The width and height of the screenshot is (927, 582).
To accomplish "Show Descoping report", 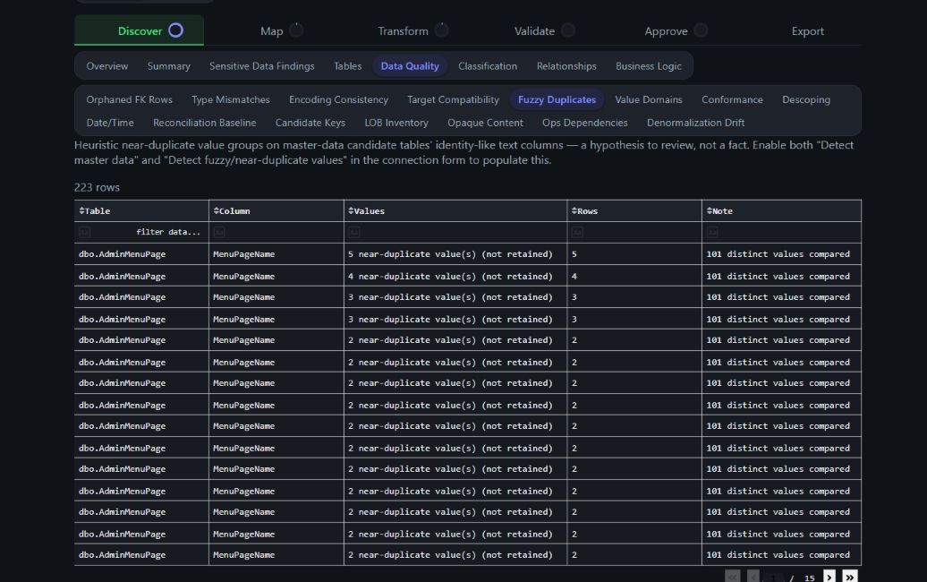I will pos(806,99).
